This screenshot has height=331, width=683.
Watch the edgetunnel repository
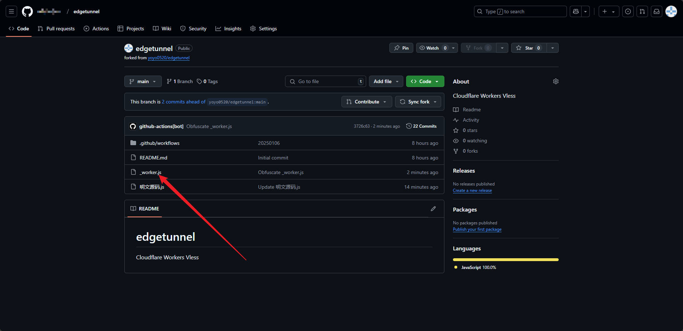coord(433,48)
